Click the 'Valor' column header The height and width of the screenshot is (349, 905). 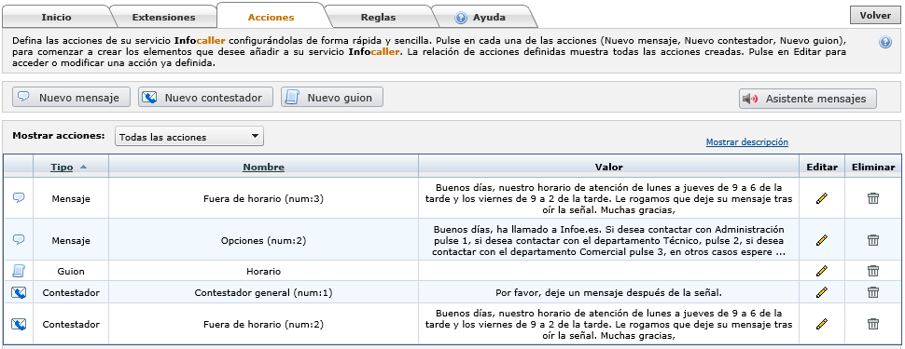pos(608,167)
